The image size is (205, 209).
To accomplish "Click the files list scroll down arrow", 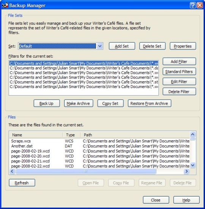I will click(x=192, y=165).
